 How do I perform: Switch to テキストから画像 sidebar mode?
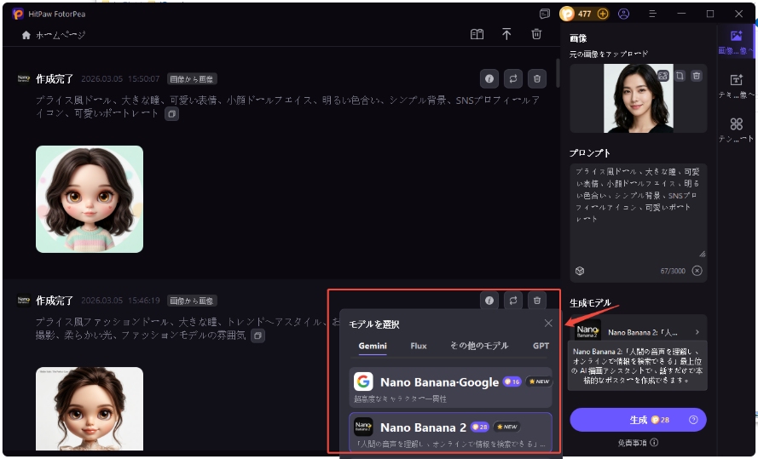736,86
